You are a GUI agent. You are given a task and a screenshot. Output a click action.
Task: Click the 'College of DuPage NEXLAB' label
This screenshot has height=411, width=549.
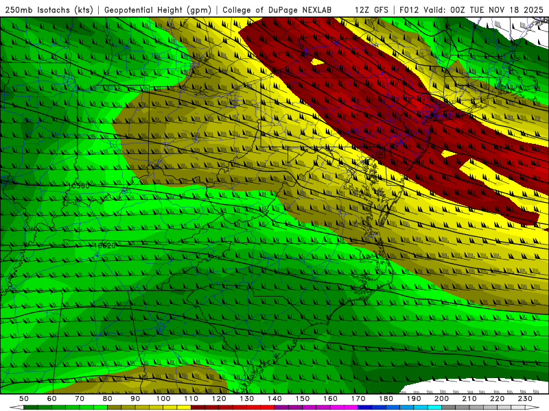[277, 10]
